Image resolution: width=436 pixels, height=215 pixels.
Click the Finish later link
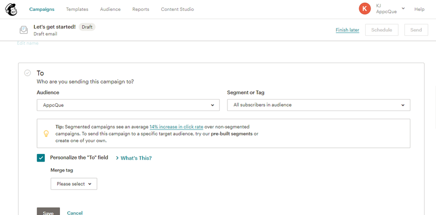[347, 30]
